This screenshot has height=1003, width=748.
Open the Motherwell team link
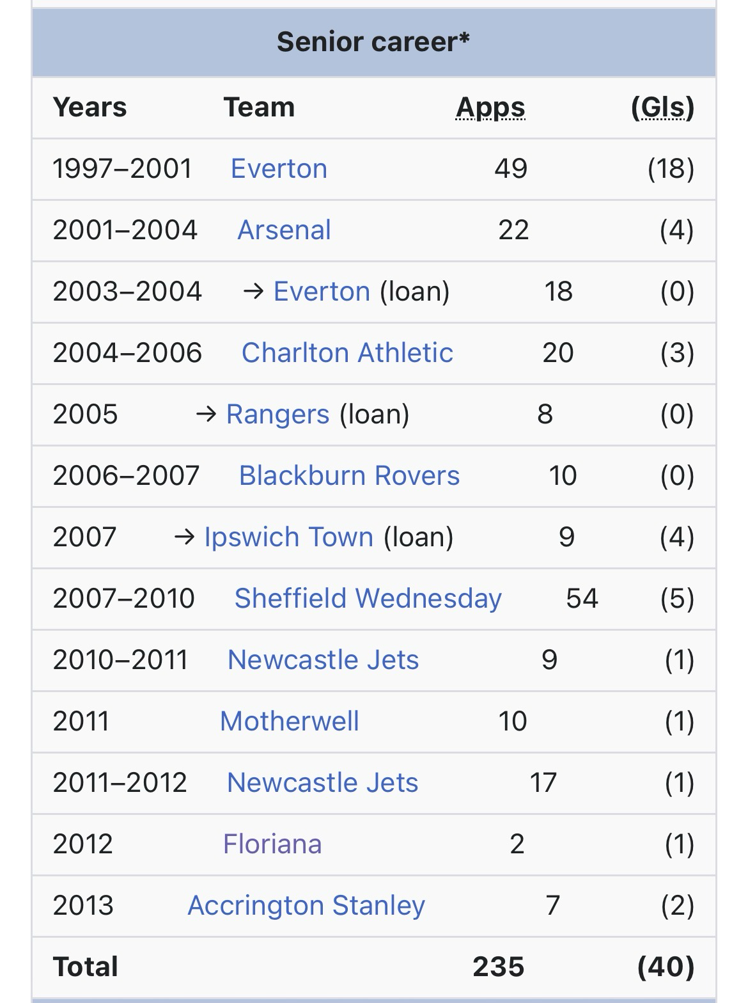click(289, 722)
